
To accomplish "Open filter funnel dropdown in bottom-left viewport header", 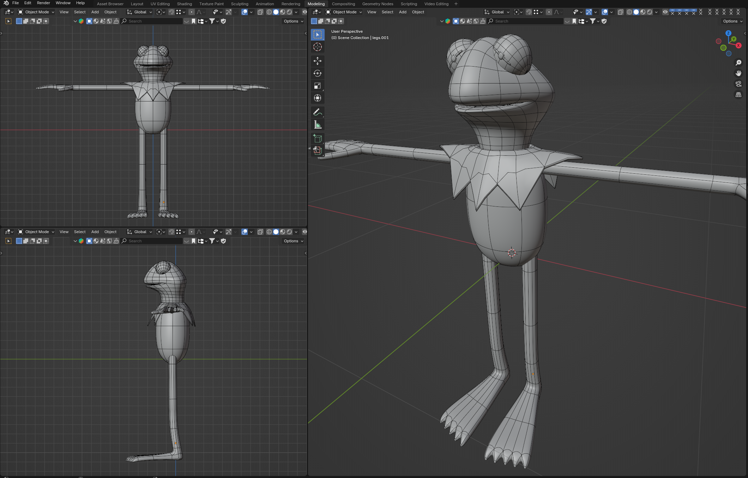I will click(x=214, y=241).
